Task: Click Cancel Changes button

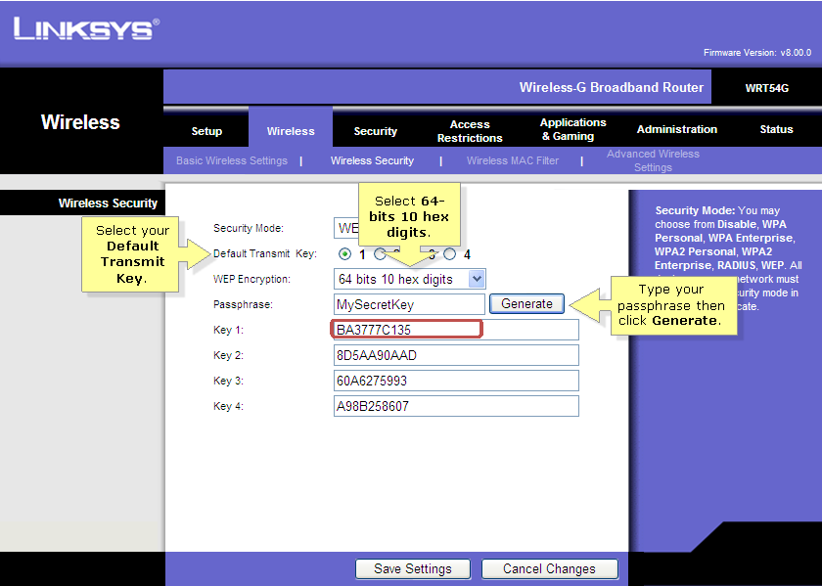Action: (x=549, y=568)
